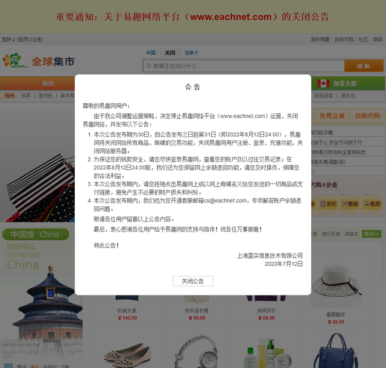
Task: Click the 登录 link at top
Action: (x=23, y=39)
